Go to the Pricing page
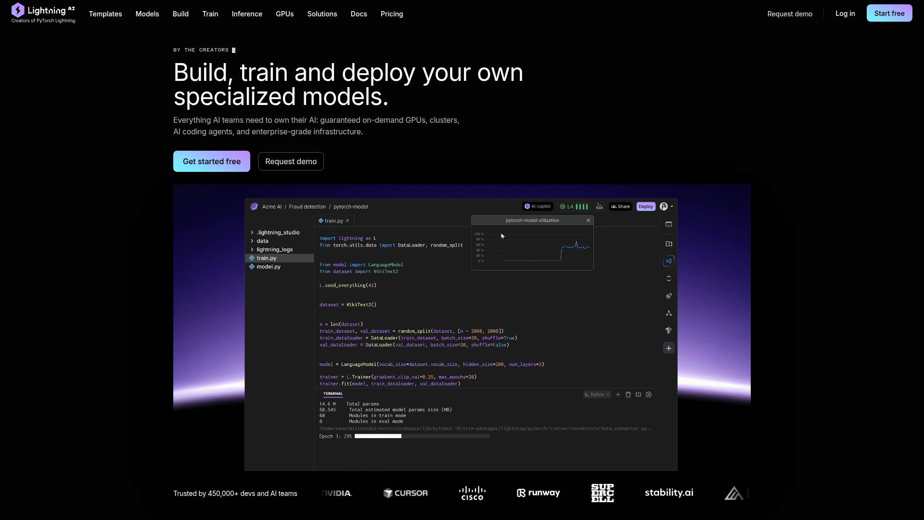Screen dimensions: 924x520 [x=392, y=14]
